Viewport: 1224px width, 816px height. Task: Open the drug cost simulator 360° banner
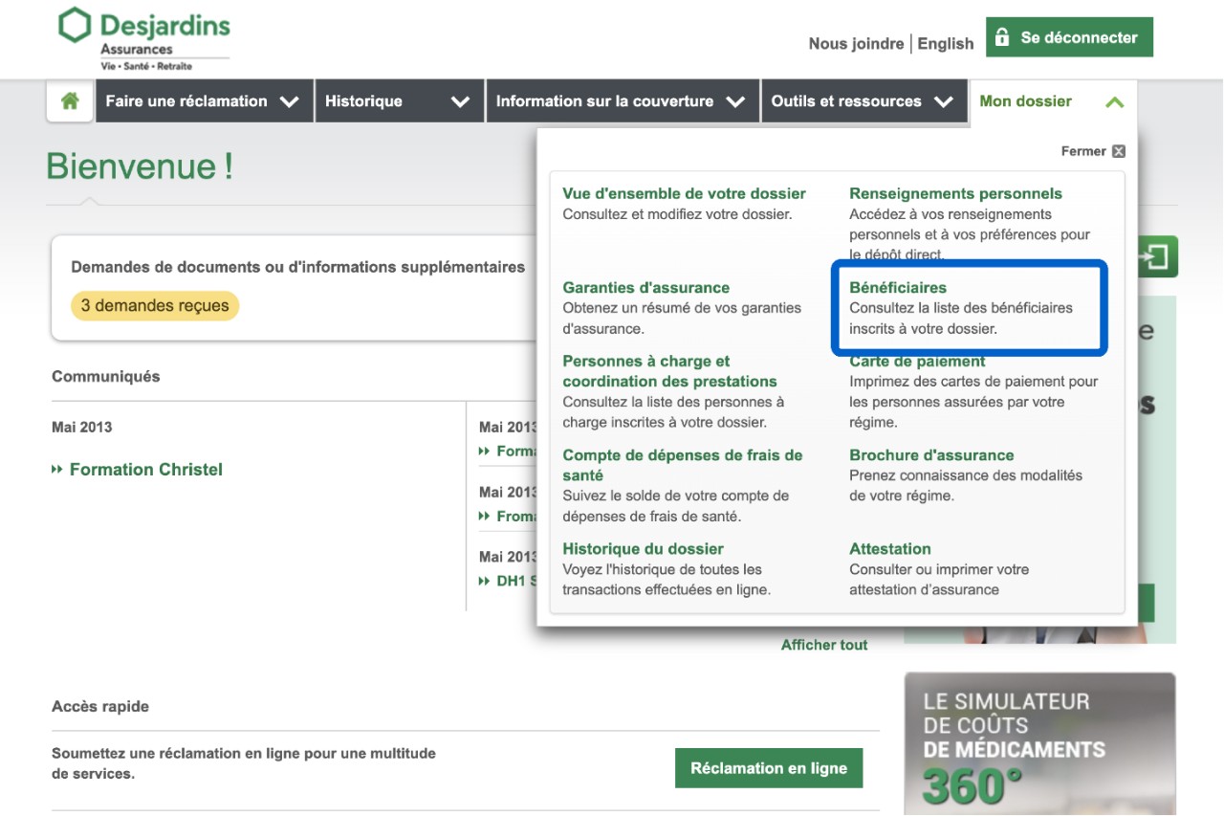click(1039, 743)
